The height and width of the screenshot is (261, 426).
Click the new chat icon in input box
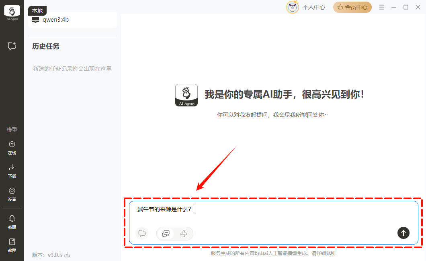click(141, 233)
